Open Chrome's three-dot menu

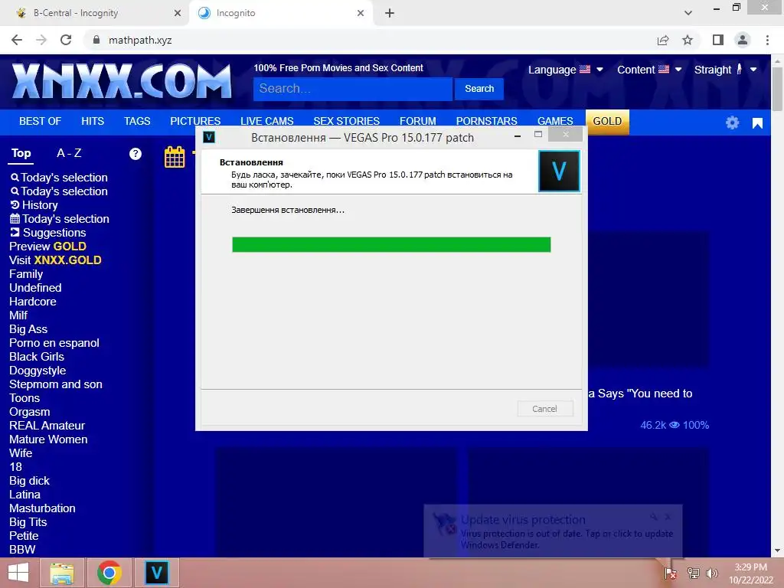click(x=767, y=40)
